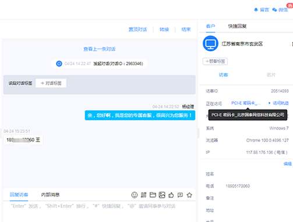Switch to 回复访客 reply tab

tap(19, 195)
